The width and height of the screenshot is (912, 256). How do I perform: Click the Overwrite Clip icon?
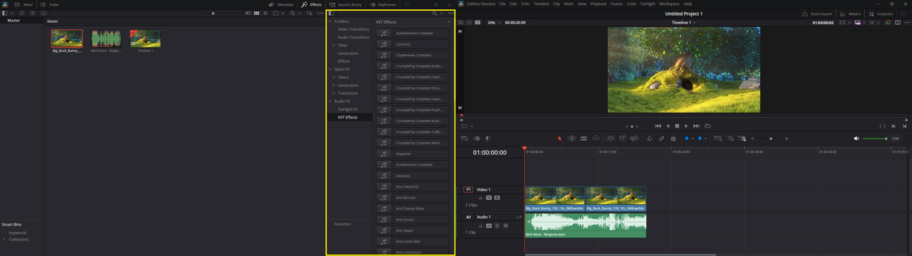622,138
